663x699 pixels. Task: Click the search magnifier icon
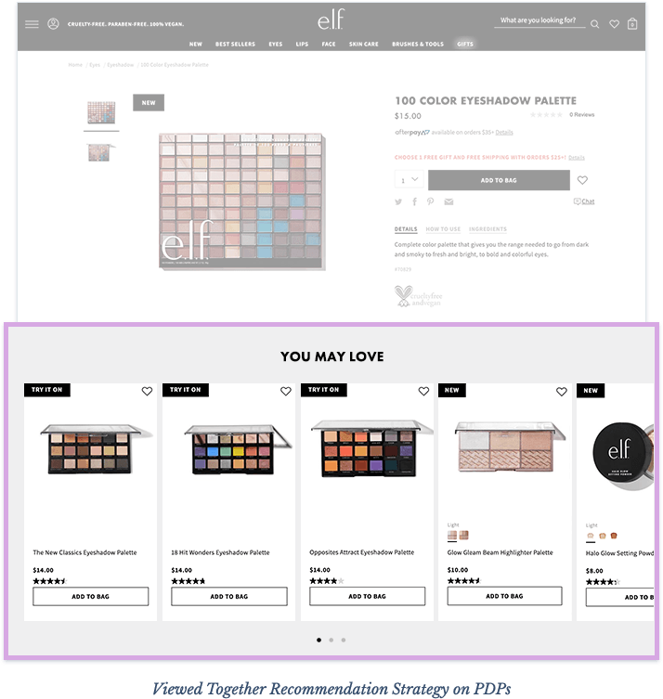tap(594, 24)
